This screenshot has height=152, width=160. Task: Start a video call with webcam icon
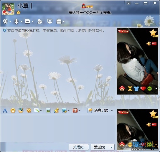coord(5,22)
